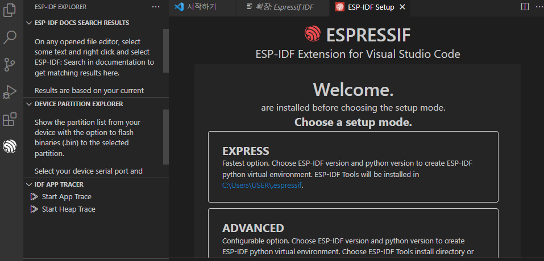Viewport: 544px width, 261px height.
Task: Click the 'Choose a setup mode.' heading
Action: point(353,122)
